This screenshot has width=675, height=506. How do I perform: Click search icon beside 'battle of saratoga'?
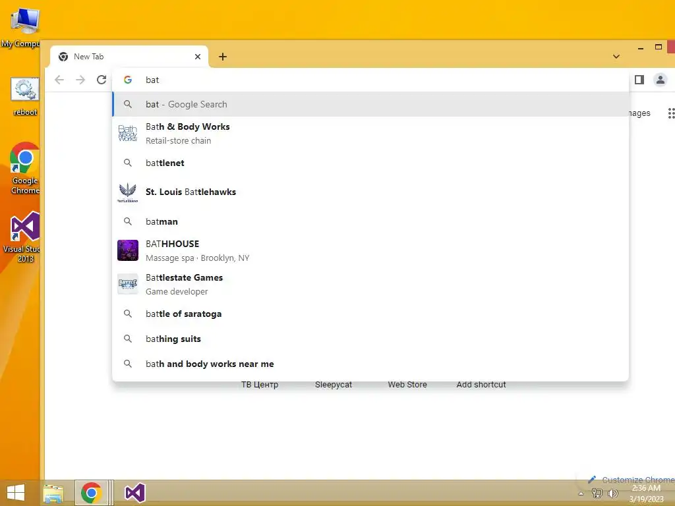pos(128,314)
